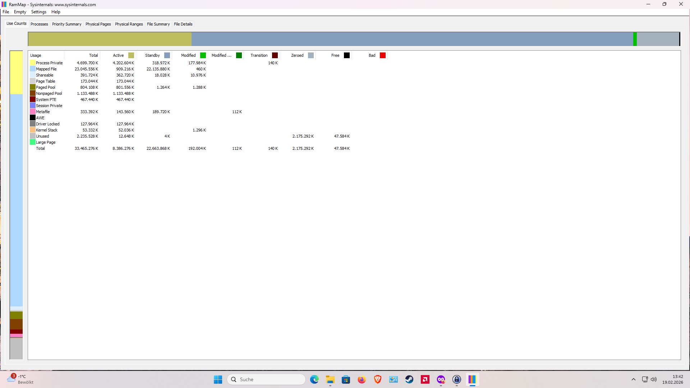Viewport: 690px width, 388px height.
Task: Open Brave browser from the taskbar
Action: coord(378,379)
